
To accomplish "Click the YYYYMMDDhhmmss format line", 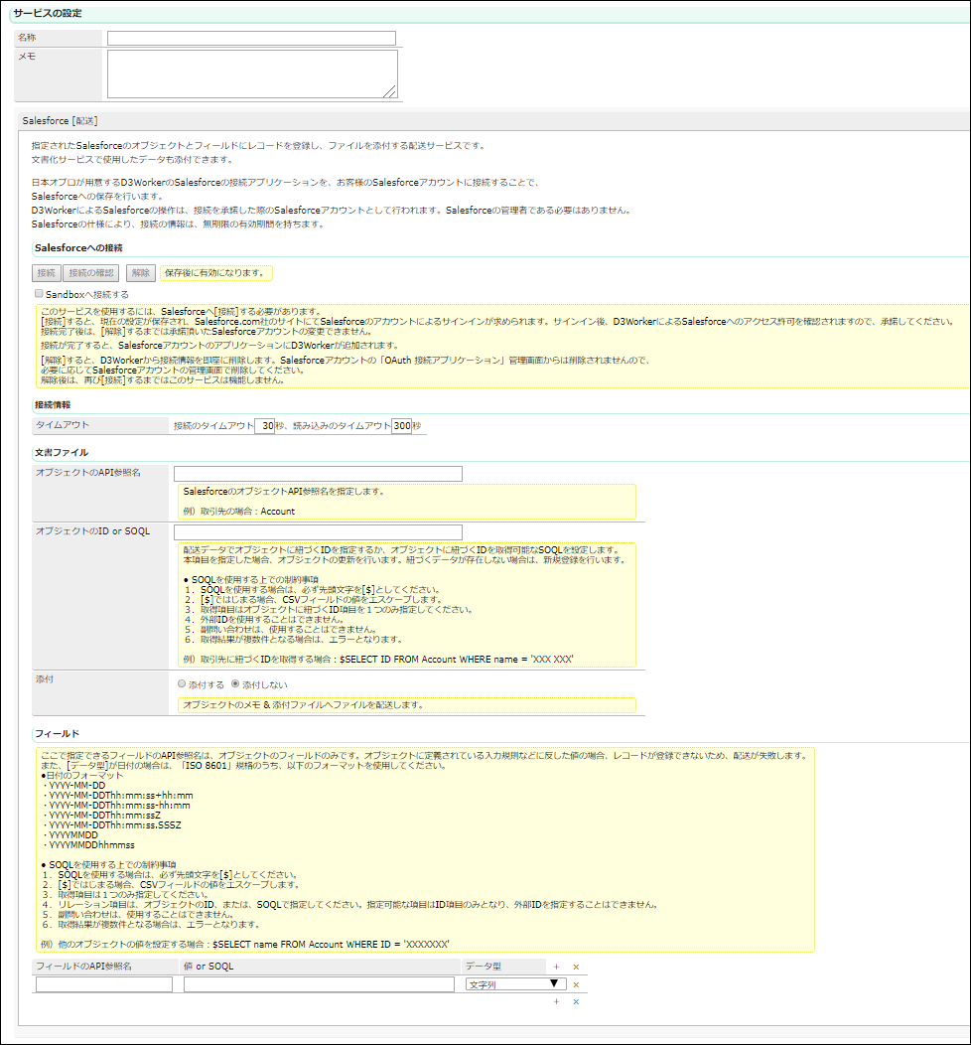I will [x=89, y=845].
